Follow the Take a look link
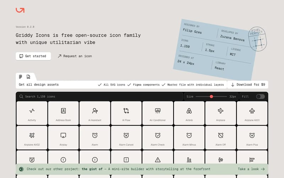This screenshot has height=178, width=284. [x=251, y=169]
